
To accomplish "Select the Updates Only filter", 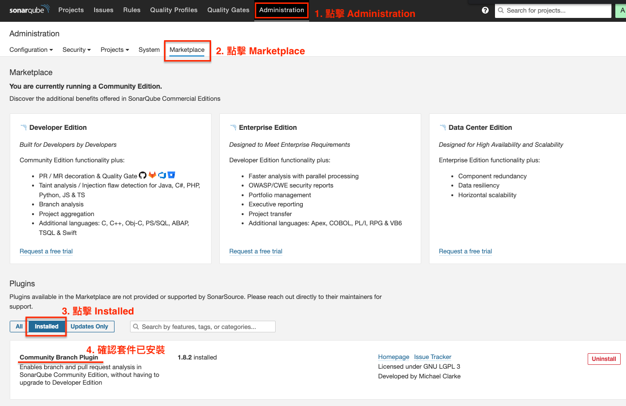I will point(89,326).
